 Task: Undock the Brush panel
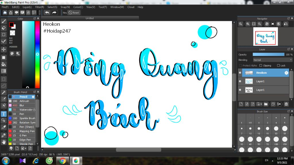(34, 92)
